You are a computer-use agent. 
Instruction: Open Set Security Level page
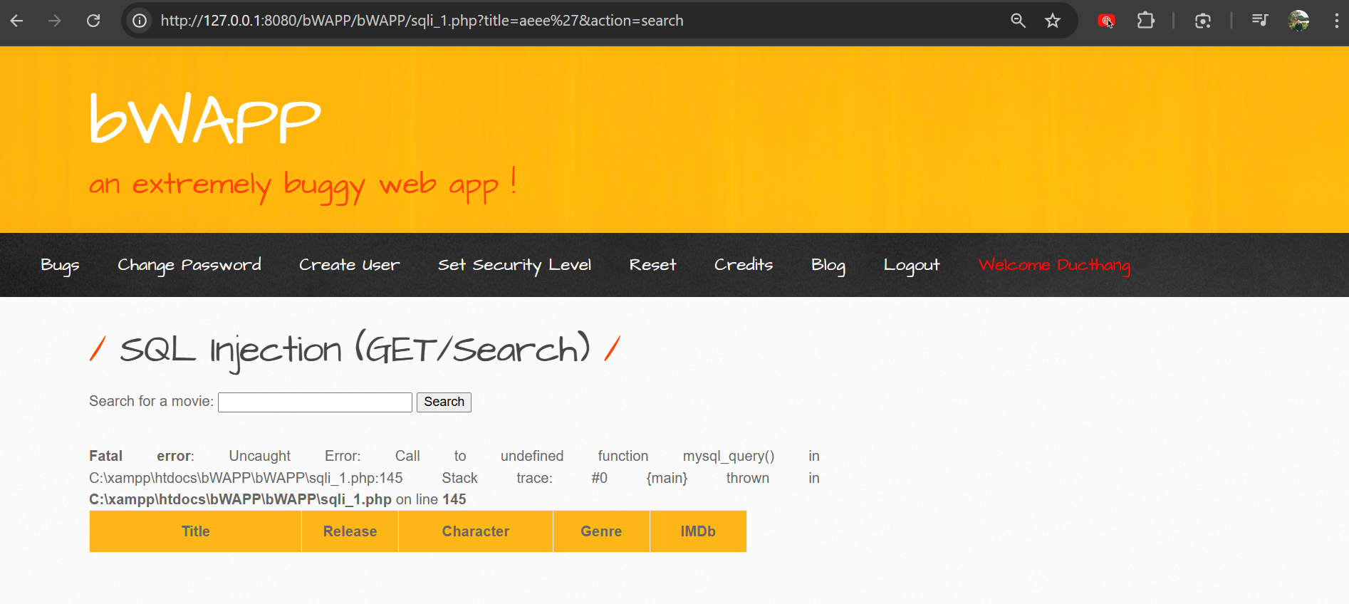coord(514,265)
